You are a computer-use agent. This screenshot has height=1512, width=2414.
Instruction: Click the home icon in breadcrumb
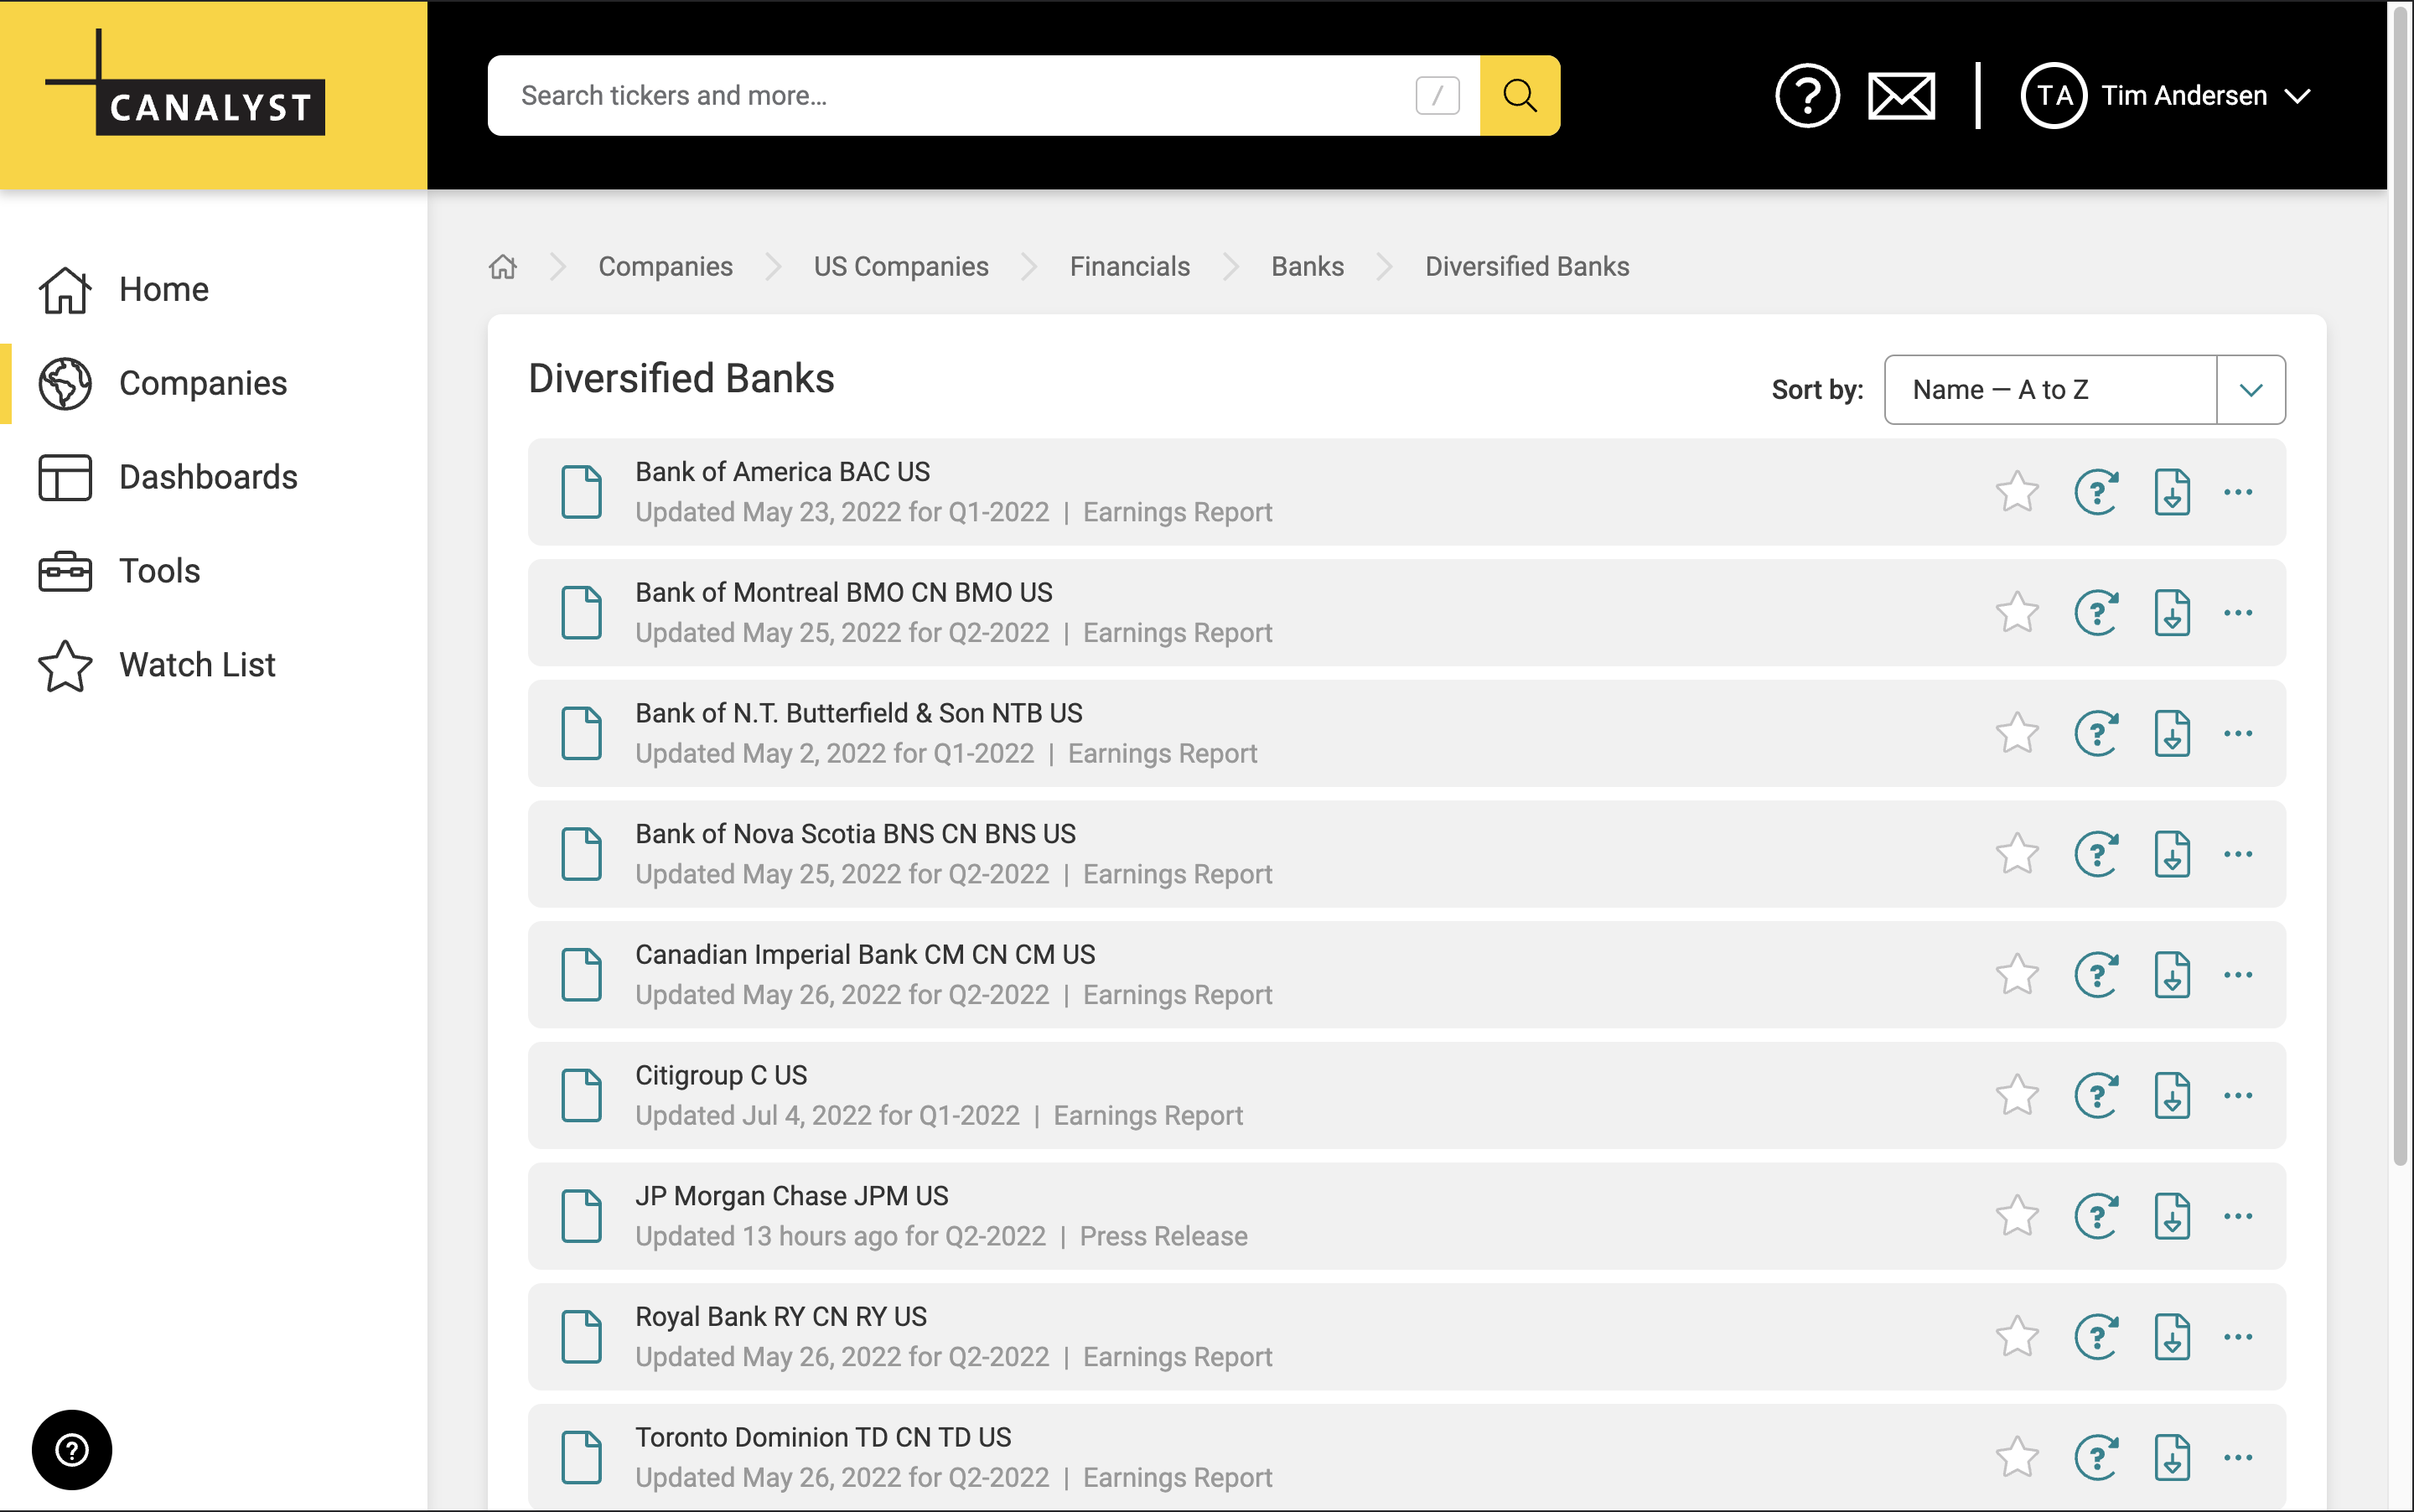pyautogui.click(x=503, y=267)
